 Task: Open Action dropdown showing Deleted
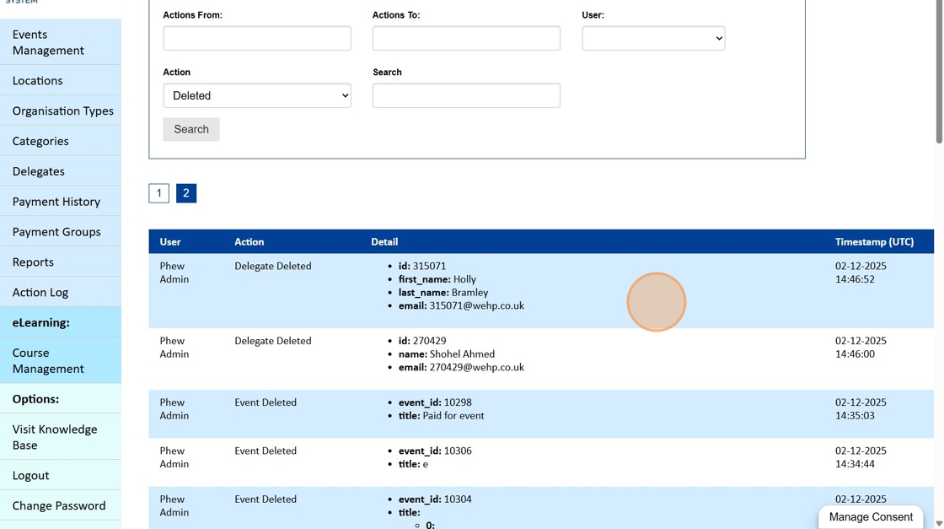pos(257,95)
